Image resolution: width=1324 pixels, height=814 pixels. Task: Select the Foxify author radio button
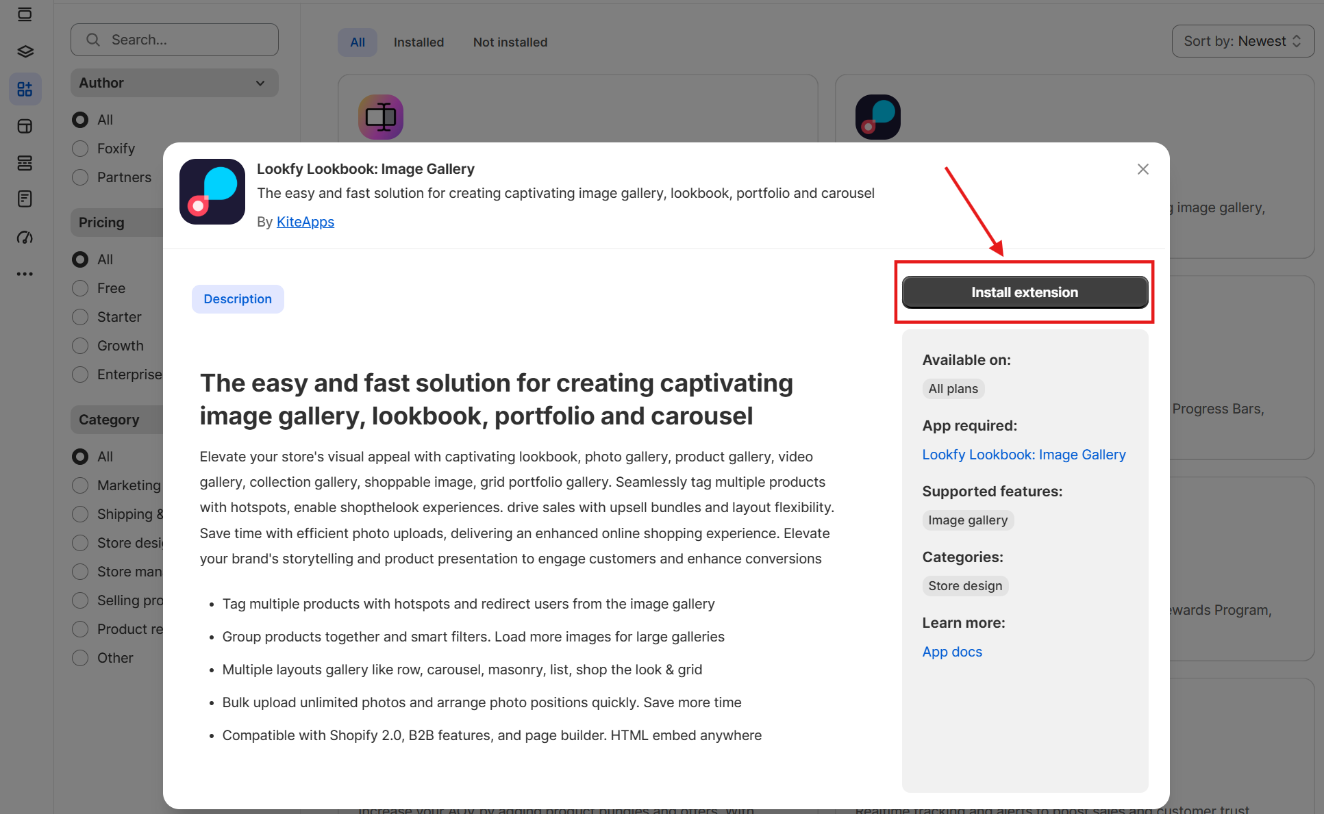[x=80, y=149]
